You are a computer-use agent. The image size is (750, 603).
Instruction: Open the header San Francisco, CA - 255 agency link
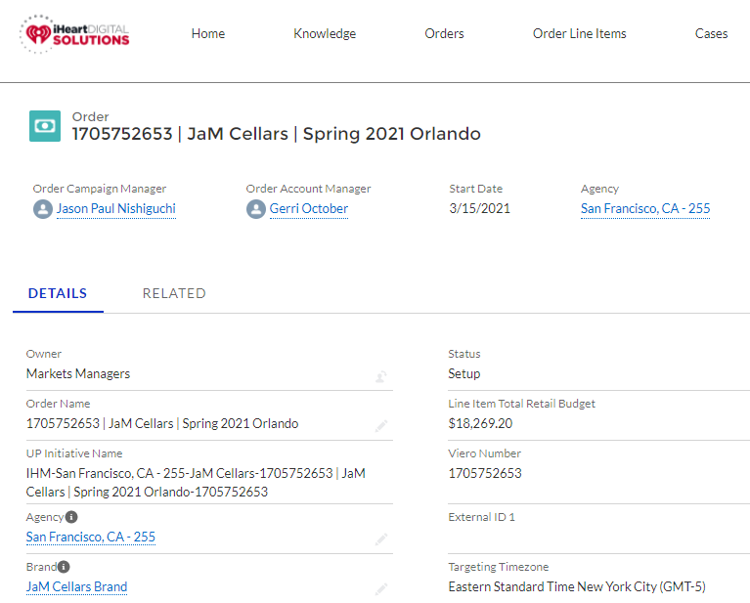(x=645, y=209)
